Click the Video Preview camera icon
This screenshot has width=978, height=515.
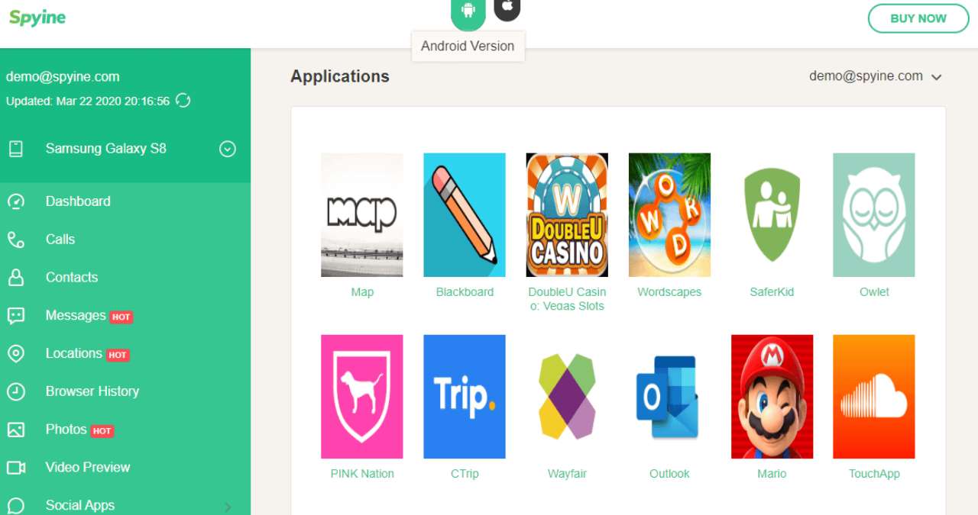tap(16, 468)
